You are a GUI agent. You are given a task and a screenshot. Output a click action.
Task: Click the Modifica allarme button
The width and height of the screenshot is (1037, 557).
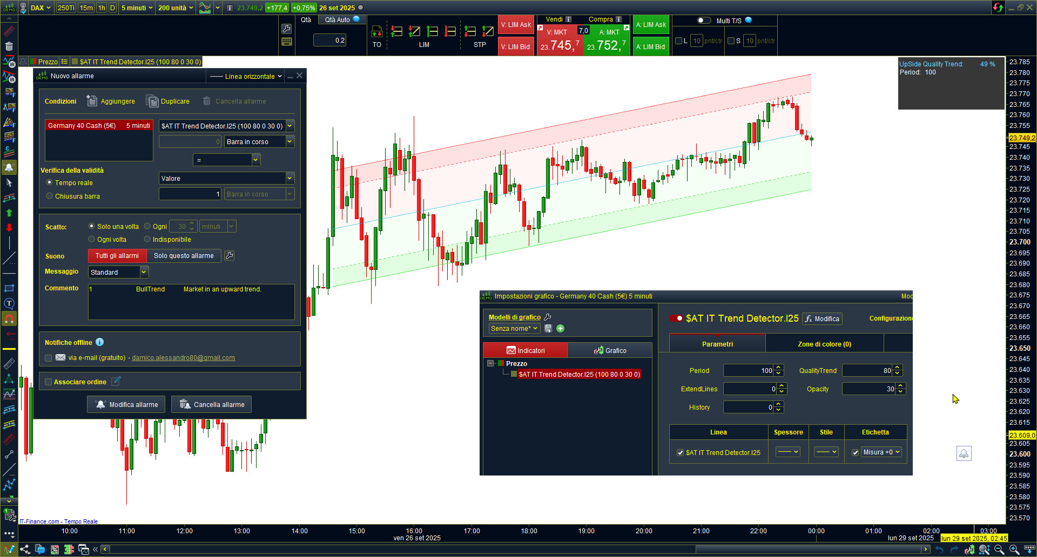[127, 404]
